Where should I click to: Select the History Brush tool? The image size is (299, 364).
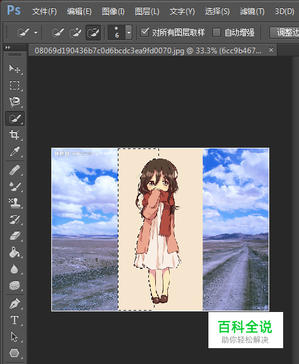(15, 219)
